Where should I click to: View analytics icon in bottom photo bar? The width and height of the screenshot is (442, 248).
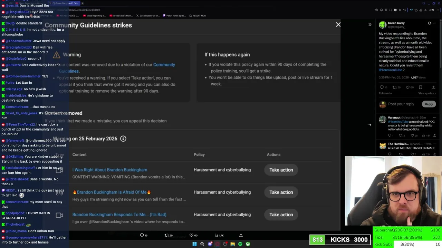pos(216,235)
